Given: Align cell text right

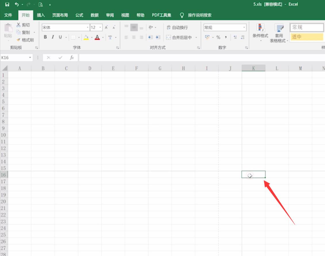Looking at the screenshot, I should click(141, 37).
